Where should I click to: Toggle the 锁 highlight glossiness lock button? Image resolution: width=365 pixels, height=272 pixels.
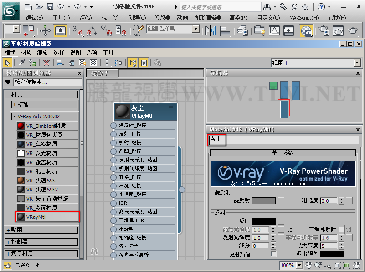[290, 230]
